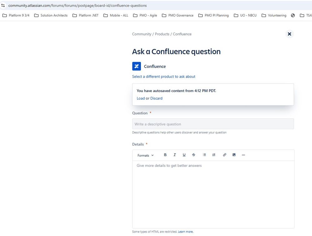Toggle bold formatting in Details editor

[x=165, y=155]
